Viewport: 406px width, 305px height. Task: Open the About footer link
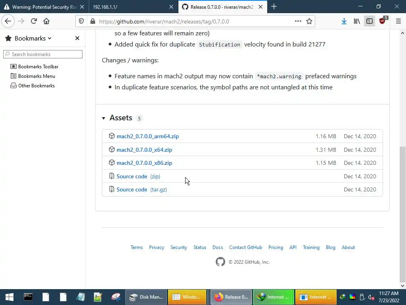click(348, 247)
